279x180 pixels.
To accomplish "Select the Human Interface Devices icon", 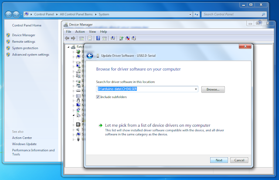I will pos(78,76).
